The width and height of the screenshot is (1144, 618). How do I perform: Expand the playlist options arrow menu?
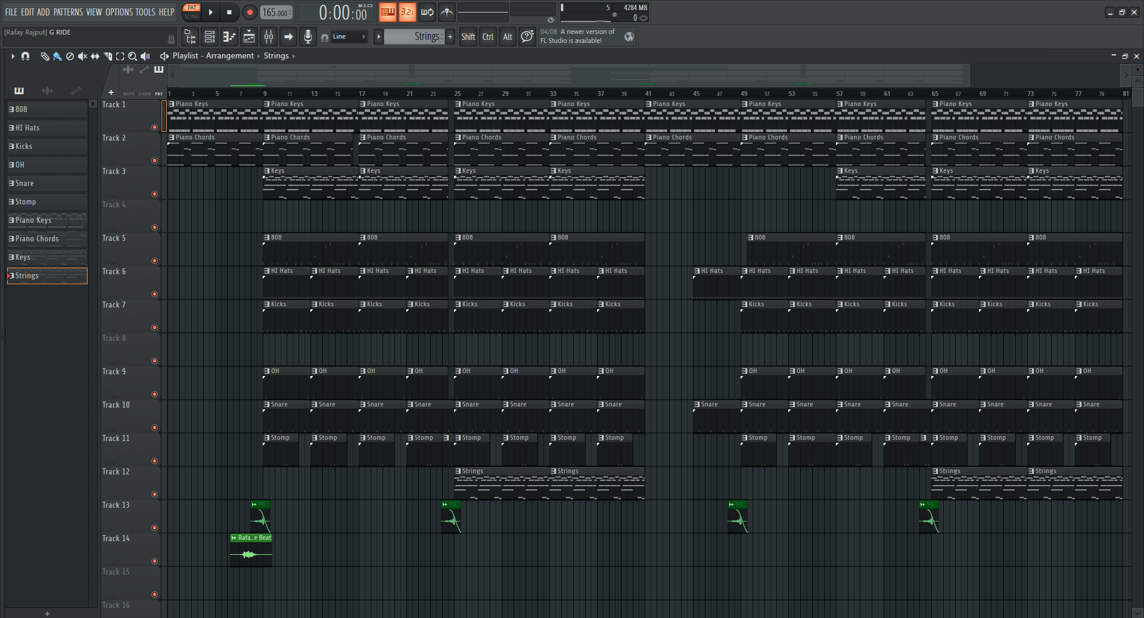click(13, 56)
